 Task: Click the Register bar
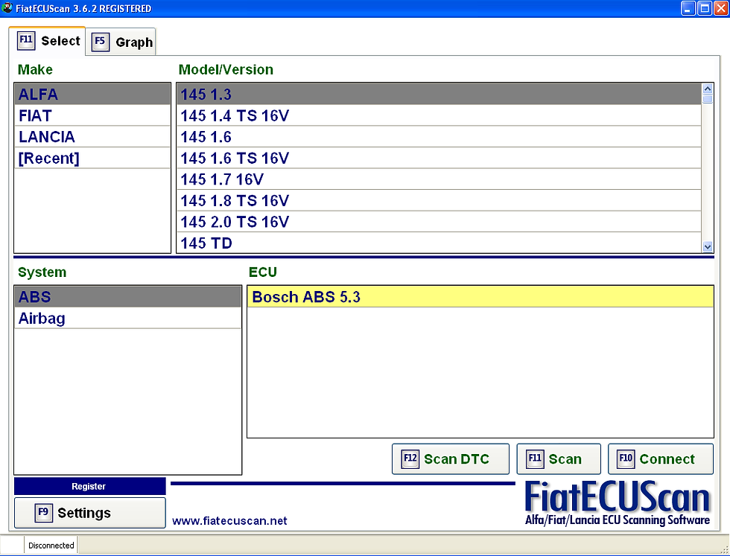pos(90,486)
